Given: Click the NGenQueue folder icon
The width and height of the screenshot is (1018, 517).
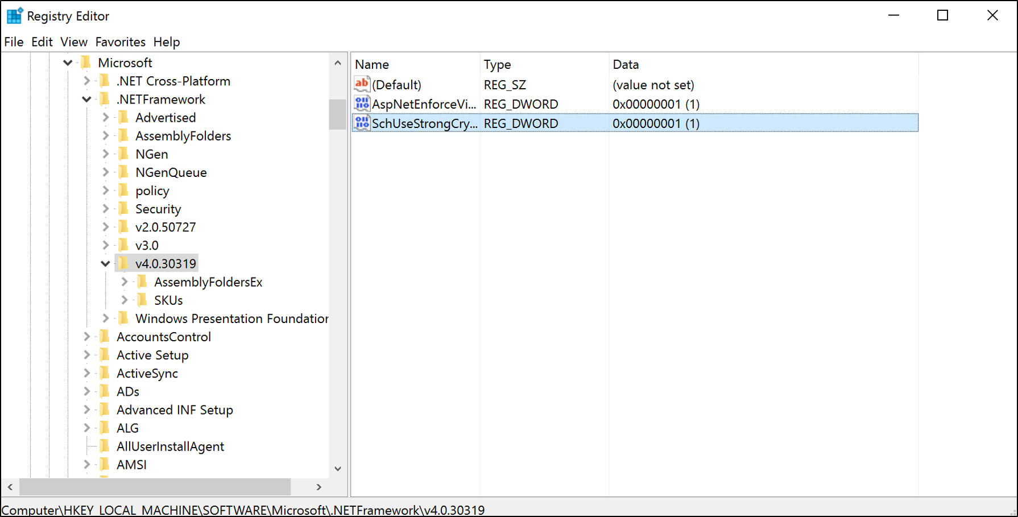Looking at the screenshot, I should click(124, 172).
